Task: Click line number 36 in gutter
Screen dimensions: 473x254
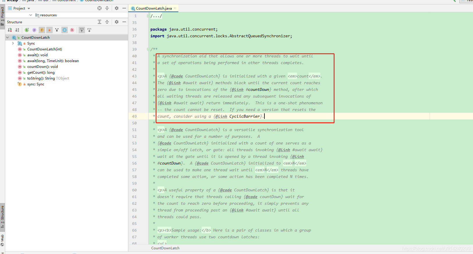Action: pos(134,29)
